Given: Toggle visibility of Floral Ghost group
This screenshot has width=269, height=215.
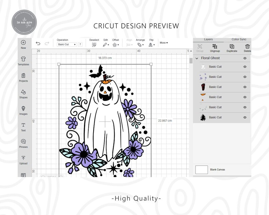Looking at the screenshot, I should (245, 58).
